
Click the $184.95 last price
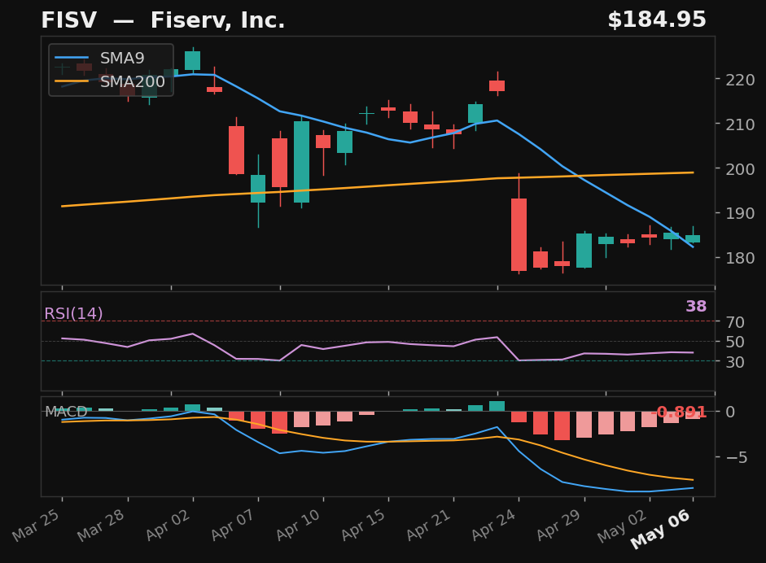pyautogui.click(x=657, y=20)
